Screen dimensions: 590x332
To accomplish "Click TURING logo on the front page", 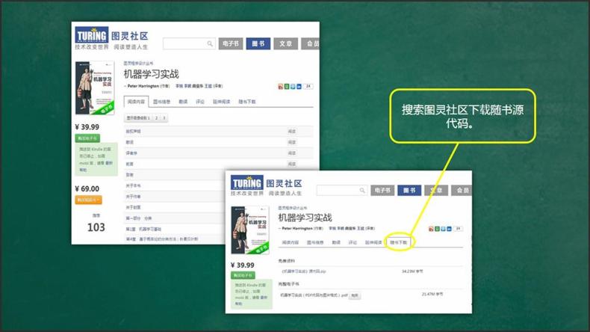I will point(246,182).
